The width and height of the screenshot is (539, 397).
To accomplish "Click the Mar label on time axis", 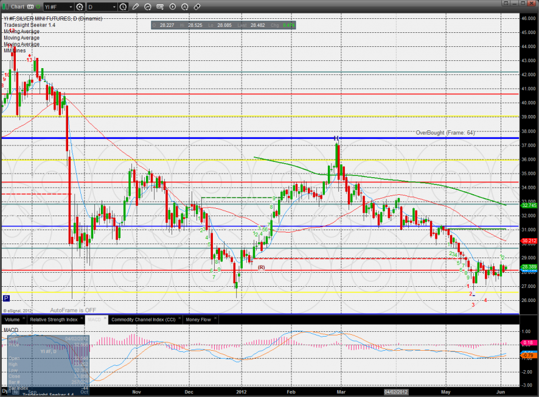I will pyautogui.click(x=341, y=392).
